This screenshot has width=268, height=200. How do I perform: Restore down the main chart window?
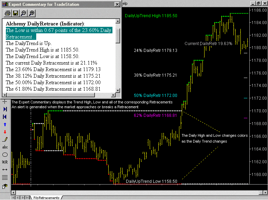coord(258,3)
